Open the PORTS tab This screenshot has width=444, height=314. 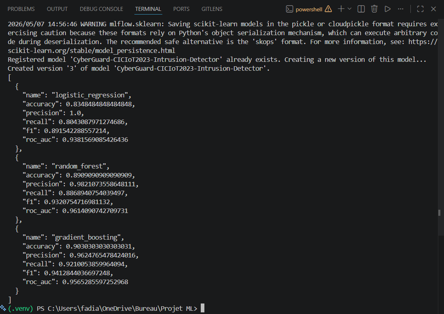point(181,9)
